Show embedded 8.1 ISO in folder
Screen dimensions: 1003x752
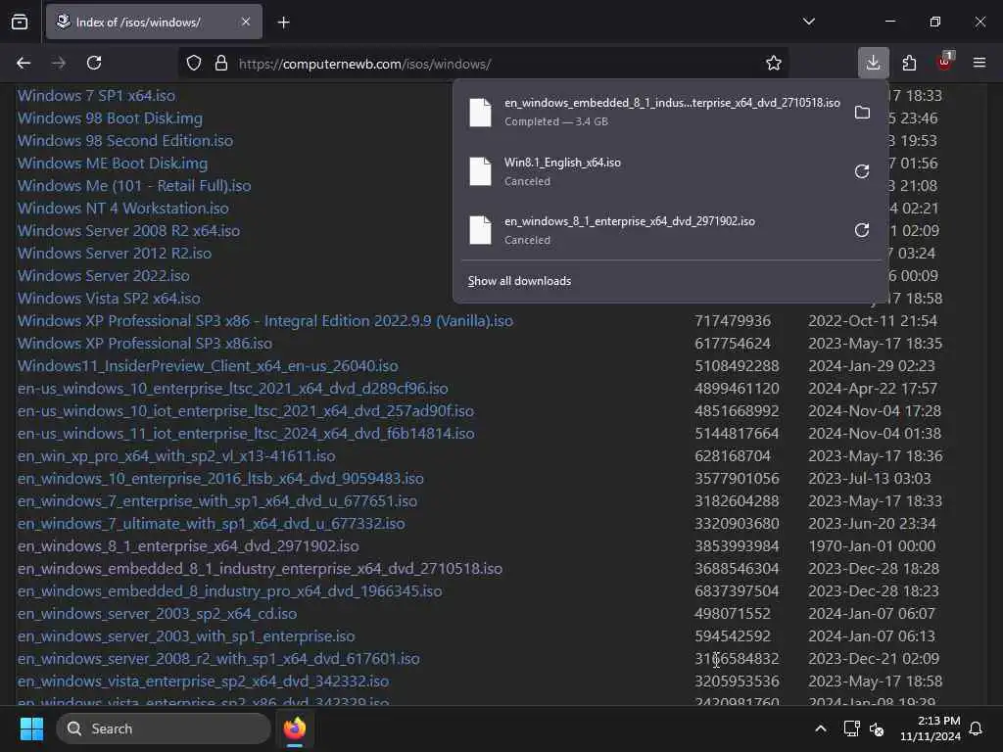tap(862, 113)
